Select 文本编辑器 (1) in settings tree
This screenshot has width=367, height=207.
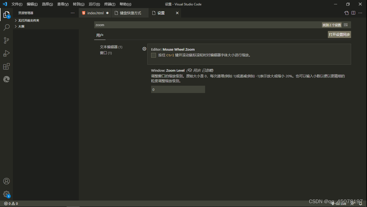pyautogui.click(x=111, y=47)
